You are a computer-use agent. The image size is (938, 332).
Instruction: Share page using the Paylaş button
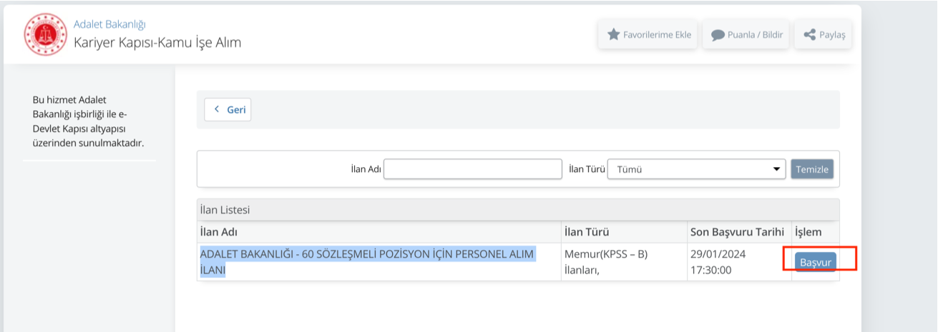click(824, 34)
